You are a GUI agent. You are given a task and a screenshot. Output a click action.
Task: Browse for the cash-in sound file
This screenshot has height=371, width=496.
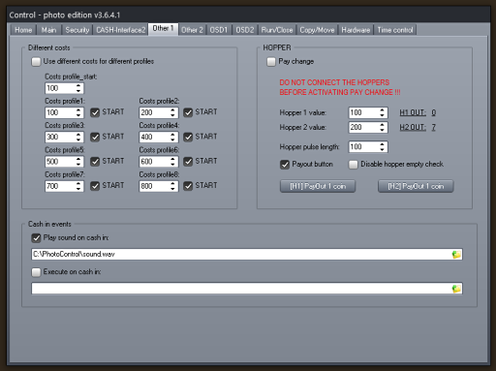coord(456,255)
